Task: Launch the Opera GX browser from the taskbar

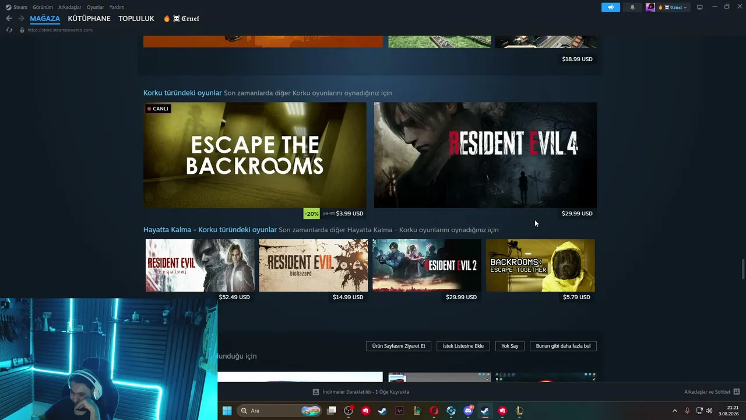Action: pyautogui.click(x=434, y=411)
